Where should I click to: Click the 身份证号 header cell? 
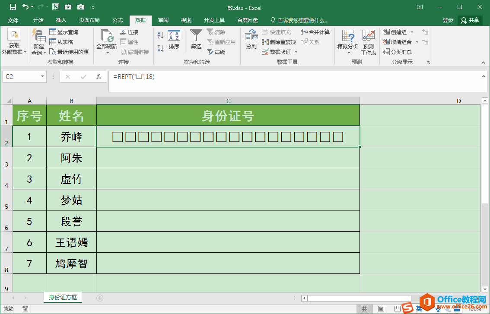pyautogui.click(x=228, y=115)
